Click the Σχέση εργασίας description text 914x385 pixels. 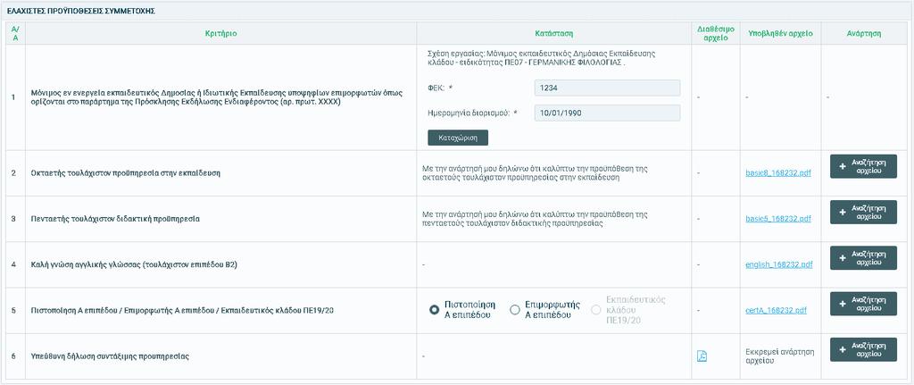[542, 58]
